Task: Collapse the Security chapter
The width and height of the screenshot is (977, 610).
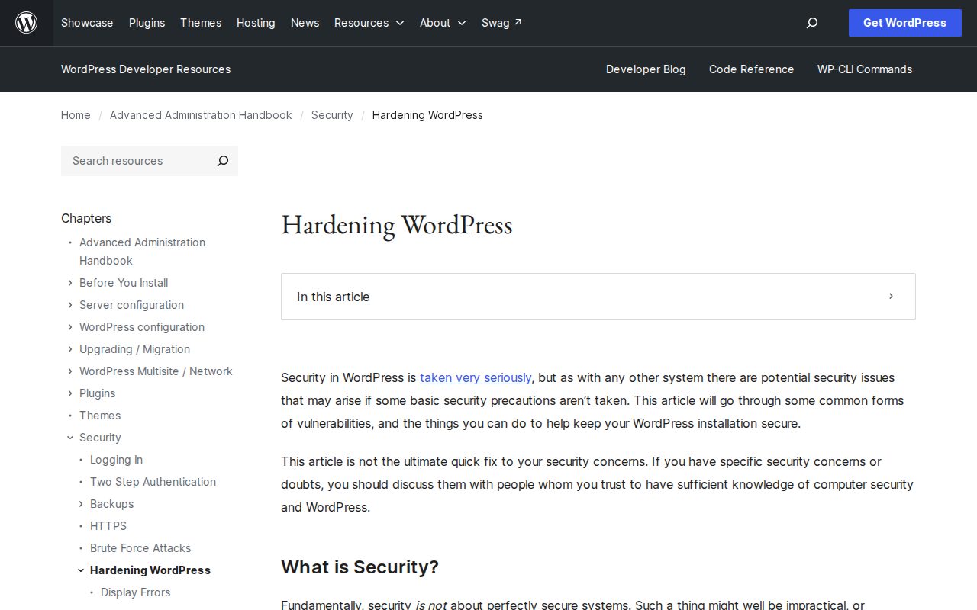Action: click(70, 438)
